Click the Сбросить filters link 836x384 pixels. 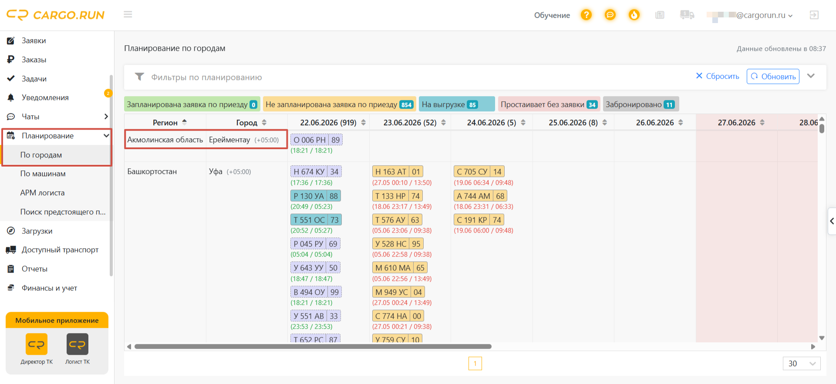[718, 76]
